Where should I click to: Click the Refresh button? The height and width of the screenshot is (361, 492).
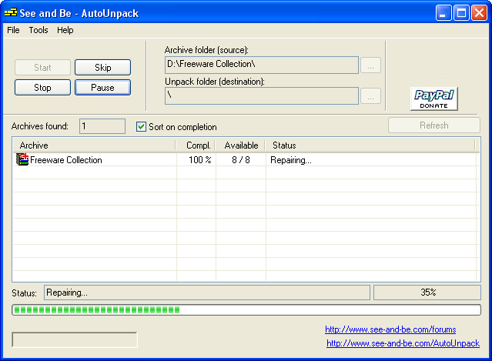434,125
